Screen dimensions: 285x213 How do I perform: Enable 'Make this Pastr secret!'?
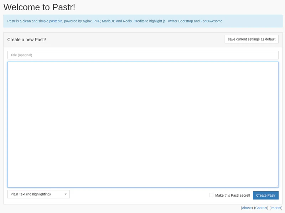pyautogui.click(x=211, y=194)
